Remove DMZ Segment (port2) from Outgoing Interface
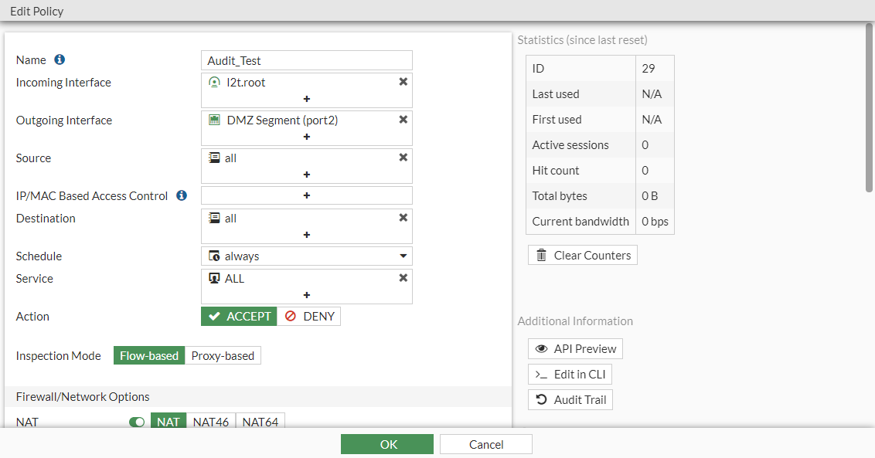Image resolution: width=875 pixels, height=458 pixels. click(x=403, y=120)
